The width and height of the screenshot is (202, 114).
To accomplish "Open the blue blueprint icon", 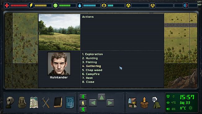I will (70, 102).
